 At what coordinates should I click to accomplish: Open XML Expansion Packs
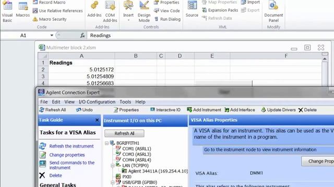coord(220,10)
